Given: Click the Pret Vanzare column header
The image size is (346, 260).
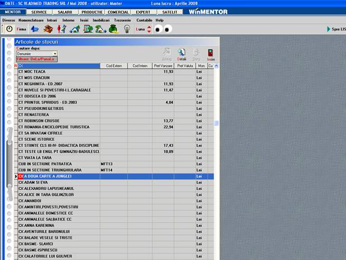Looking at the screenshot, I should point(163,66).
